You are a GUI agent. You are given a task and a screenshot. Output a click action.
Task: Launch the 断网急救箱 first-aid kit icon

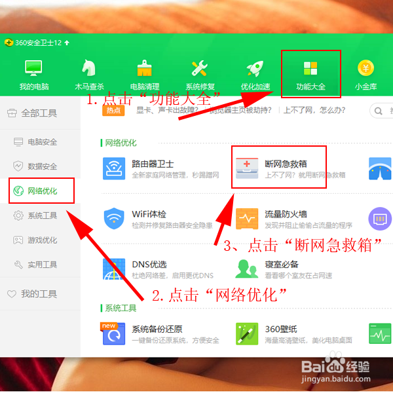tap(247, 168)
